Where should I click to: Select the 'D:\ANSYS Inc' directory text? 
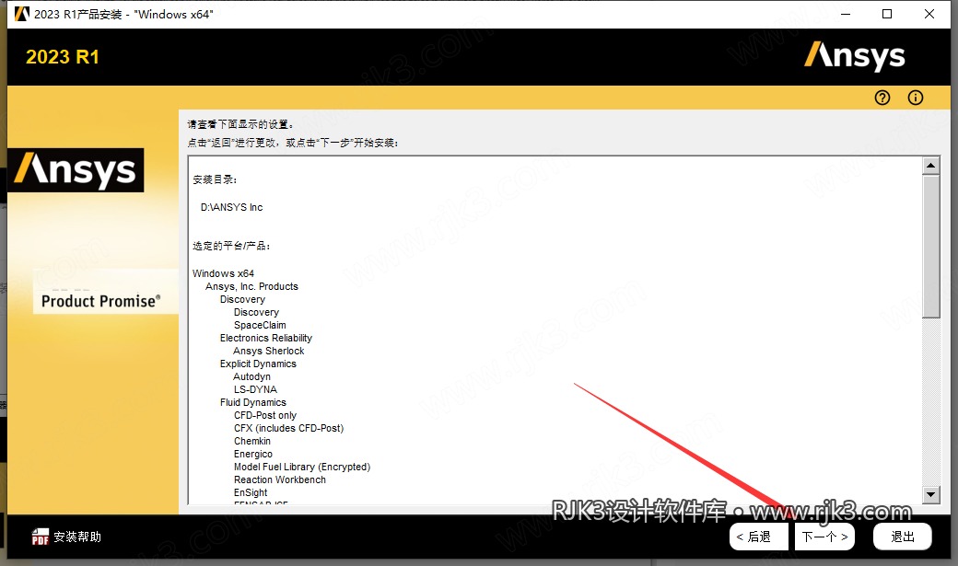tap(231, 208)
